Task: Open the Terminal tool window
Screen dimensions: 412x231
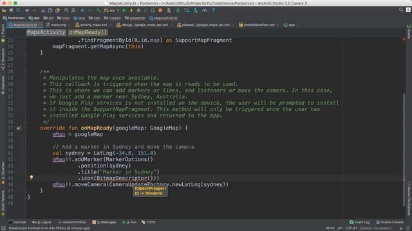Action: (17, 222)
